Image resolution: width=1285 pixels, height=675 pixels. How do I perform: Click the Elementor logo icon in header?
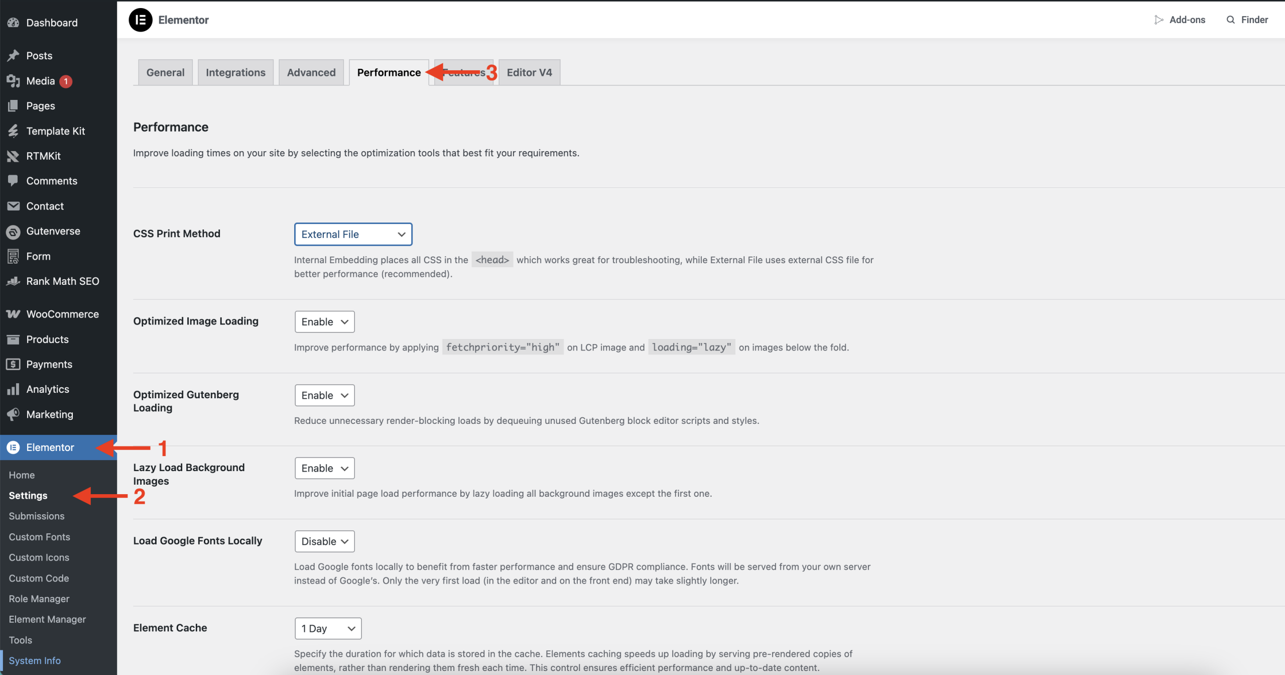click(140, 20)
